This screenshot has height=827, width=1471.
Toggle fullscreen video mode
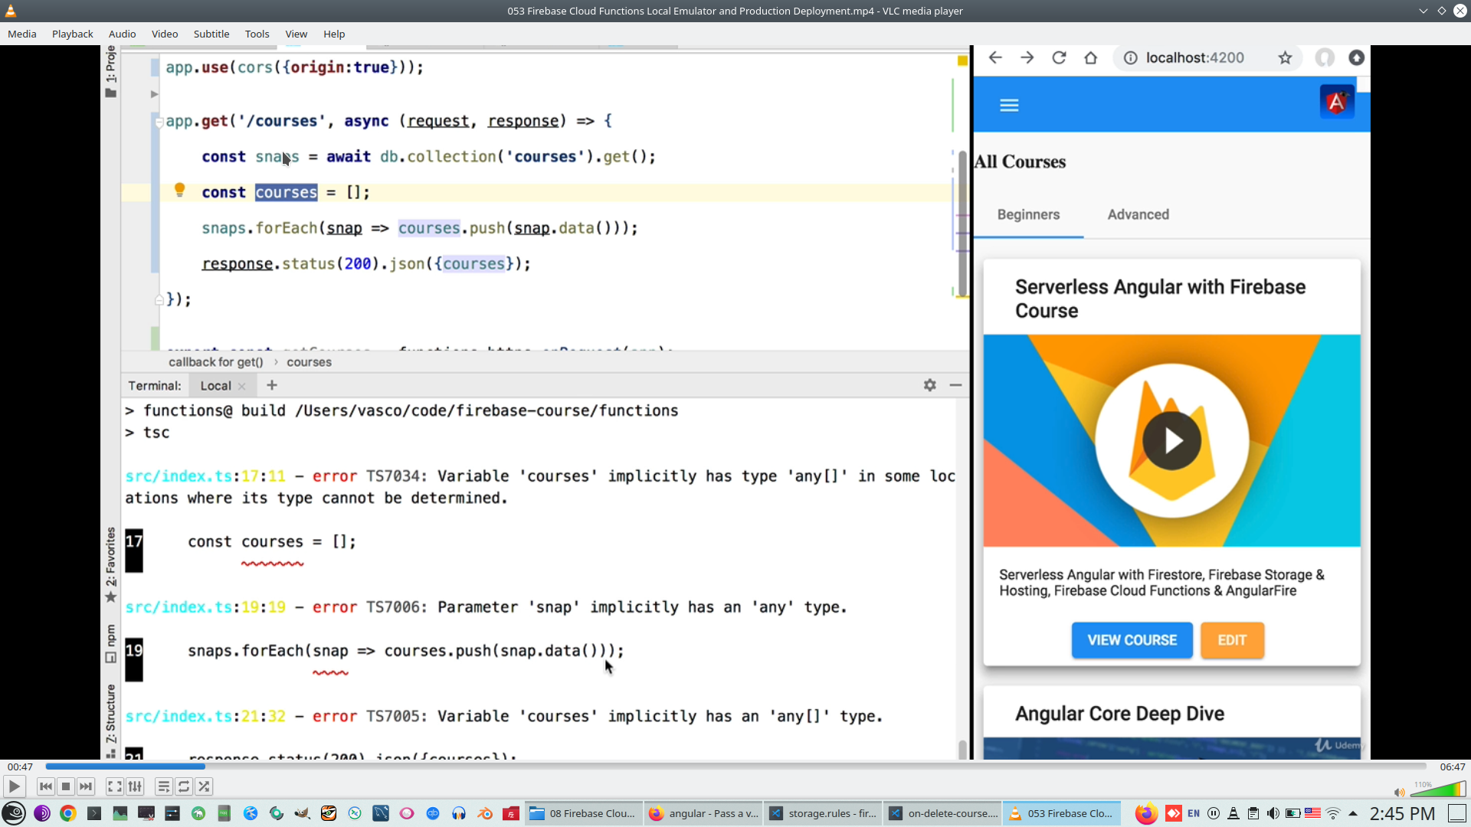[114, 786]
